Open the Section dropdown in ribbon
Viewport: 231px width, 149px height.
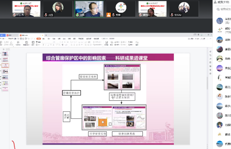click(x=38, y=45)
